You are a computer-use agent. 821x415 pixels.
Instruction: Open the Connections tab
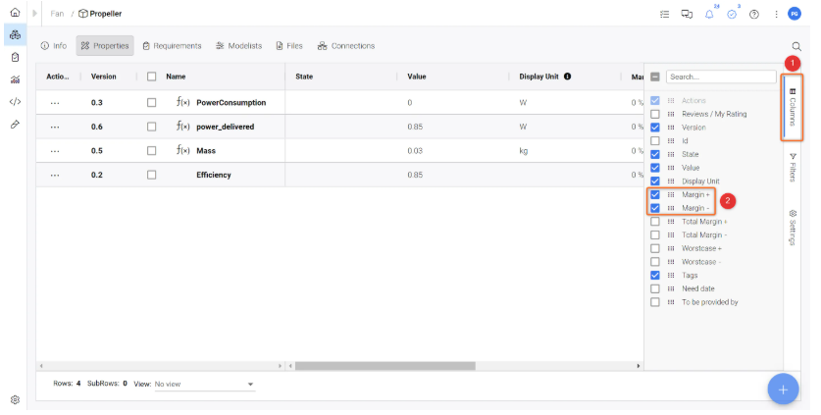[346, 46]
